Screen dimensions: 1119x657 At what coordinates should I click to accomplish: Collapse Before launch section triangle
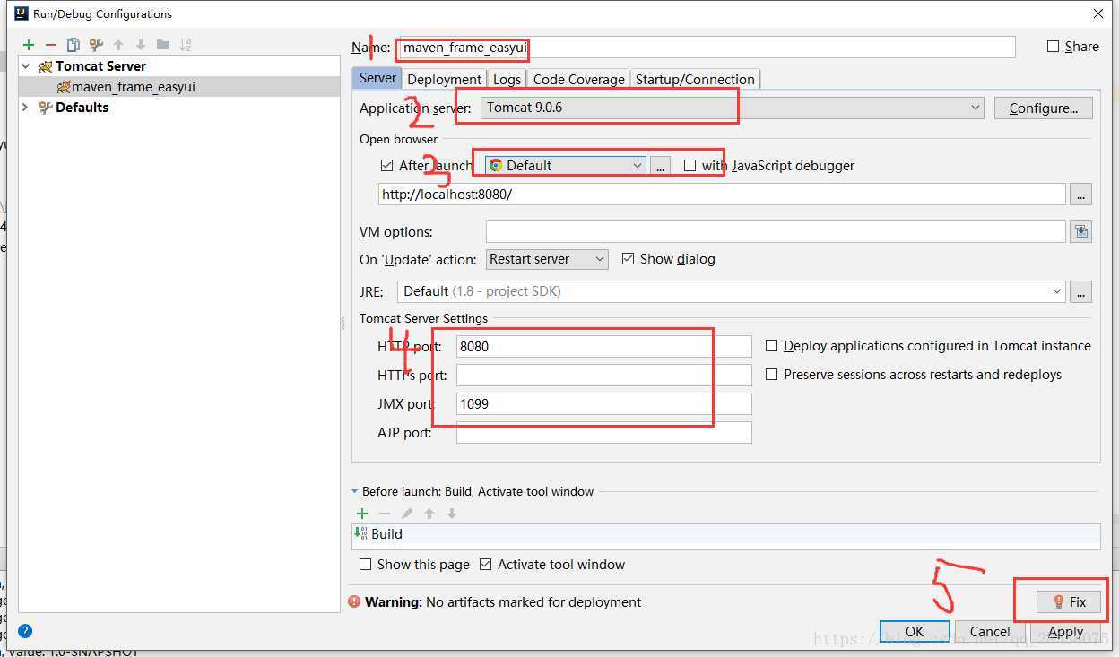point(355,492)
